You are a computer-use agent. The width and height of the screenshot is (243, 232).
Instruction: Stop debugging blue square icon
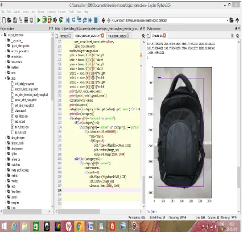coord(96,20)
